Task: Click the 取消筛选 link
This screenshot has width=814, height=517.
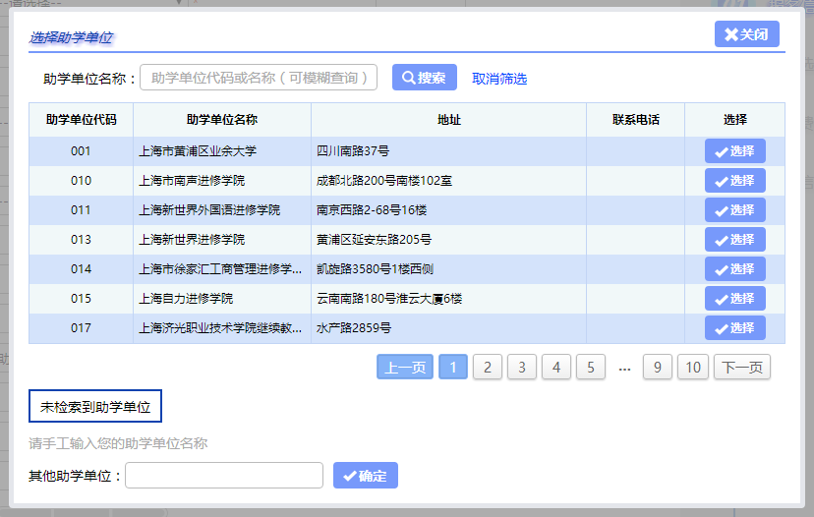Action: [x=499, y=79]
